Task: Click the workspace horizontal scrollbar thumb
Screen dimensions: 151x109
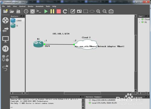Action: (82, 93)
